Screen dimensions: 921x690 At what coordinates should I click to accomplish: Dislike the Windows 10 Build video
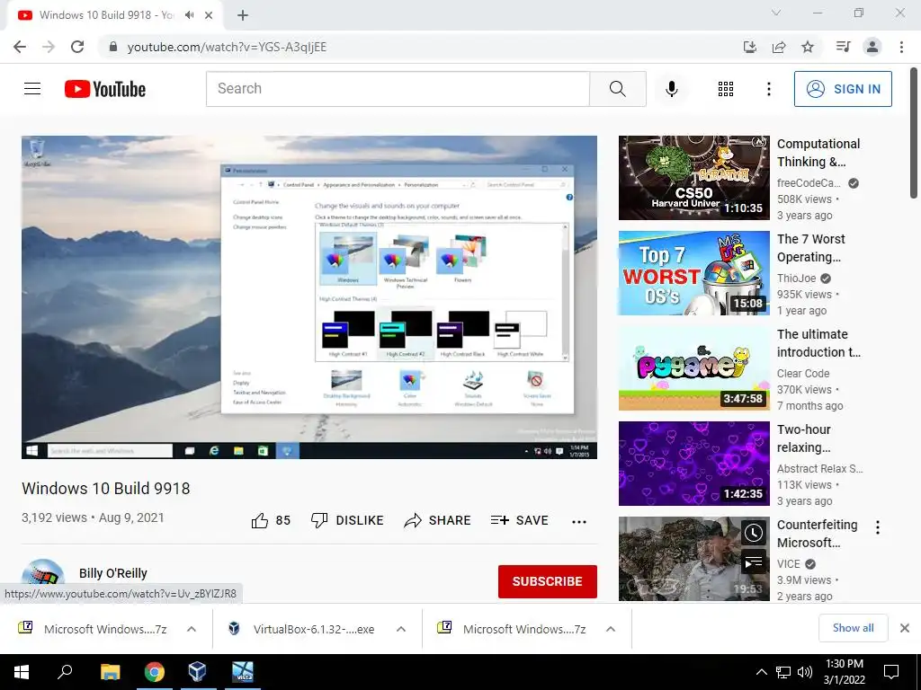point(347,520)
